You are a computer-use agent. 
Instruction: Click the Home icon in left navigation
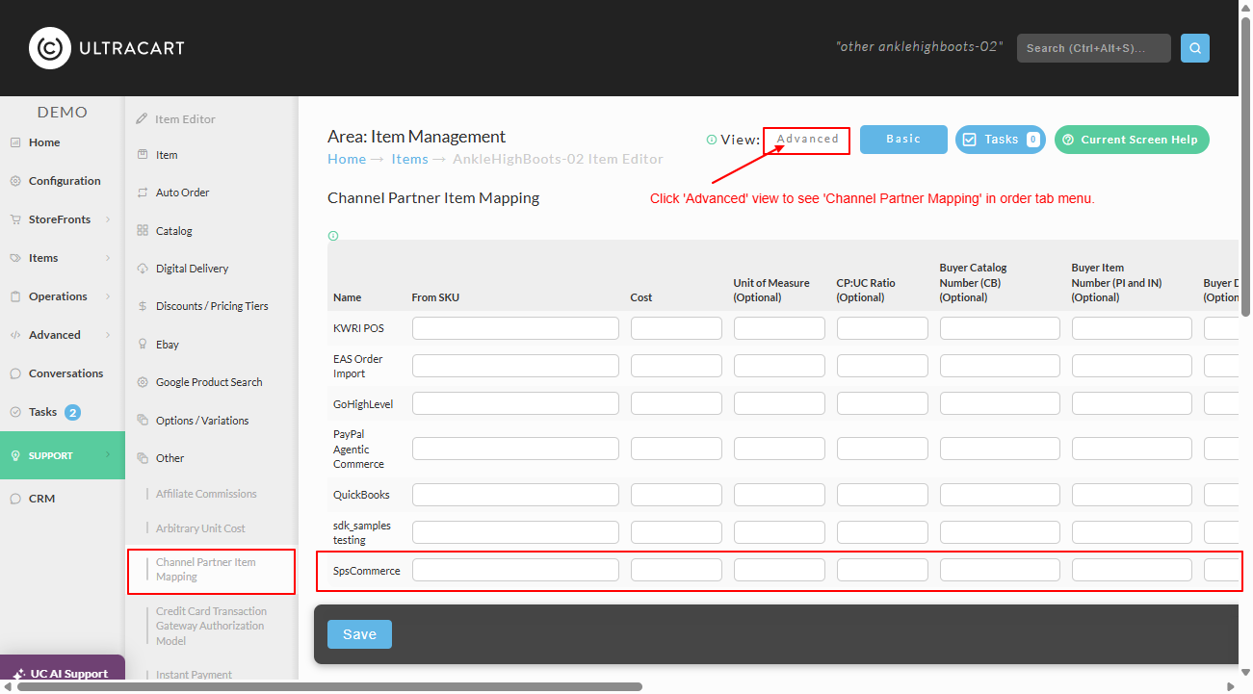click(15, 142)
